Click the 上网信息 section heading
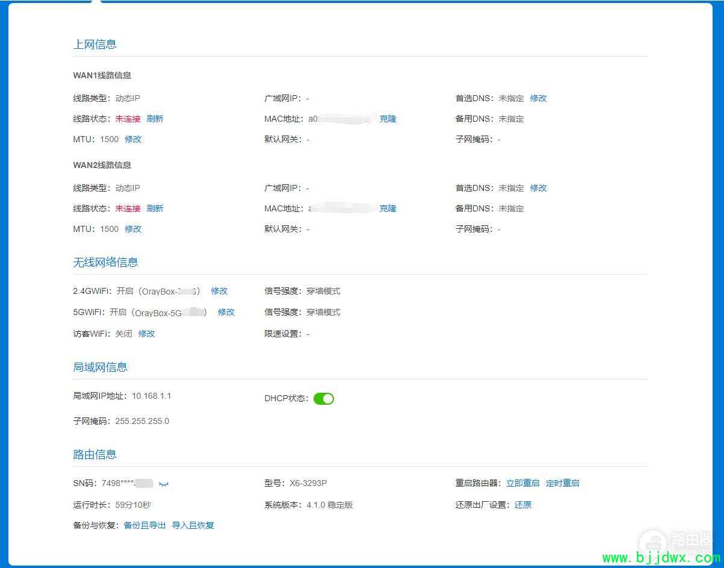This screenshot has width=724, height=568. coord(95,44)
